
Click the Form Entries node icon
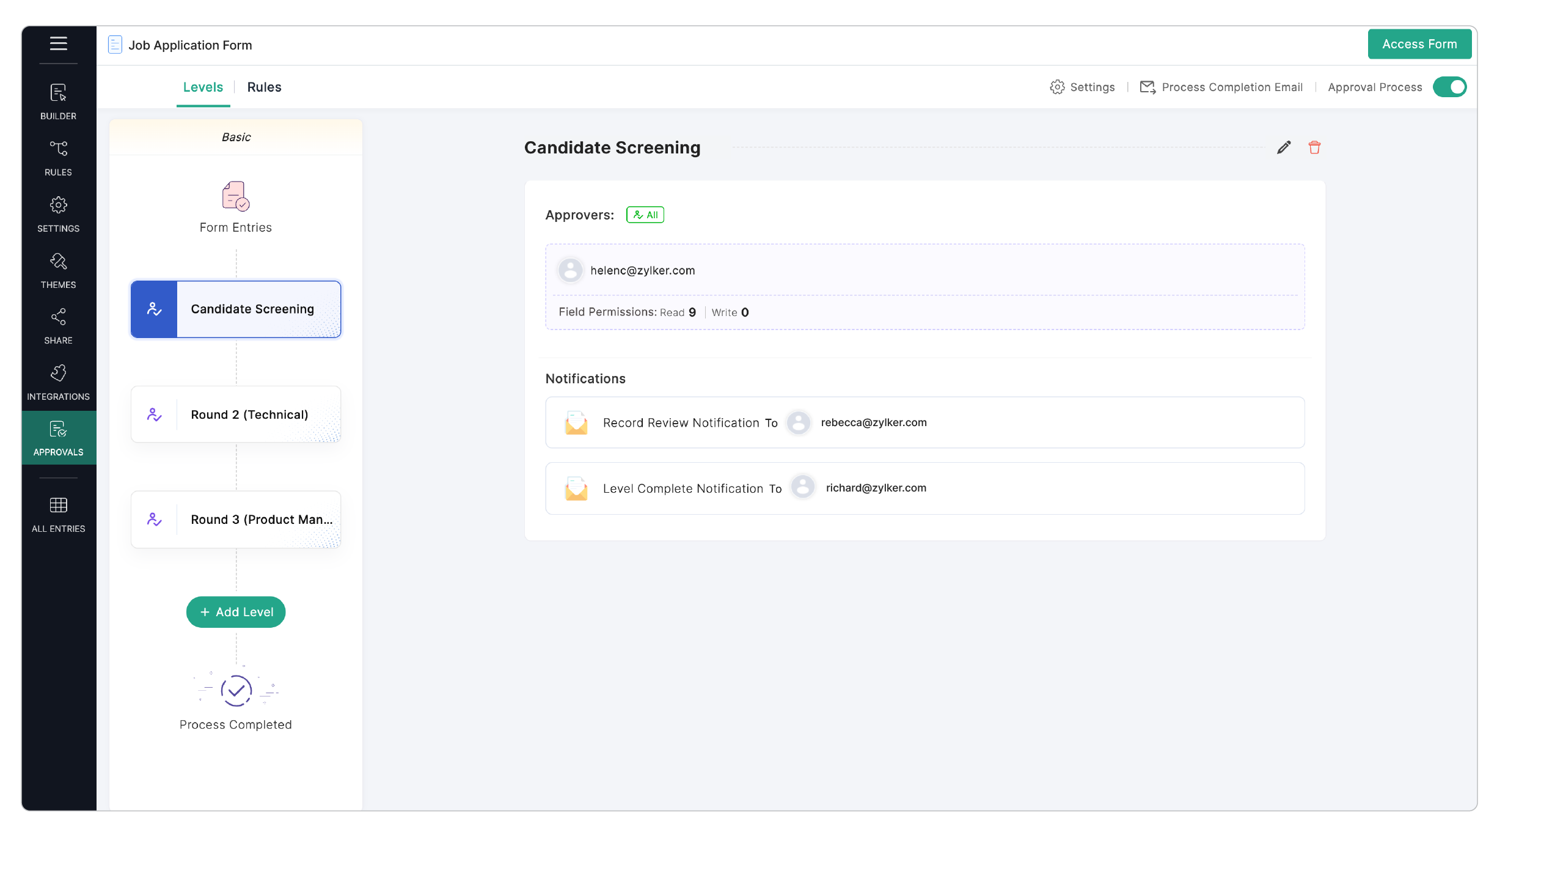(x=236, y=196)
